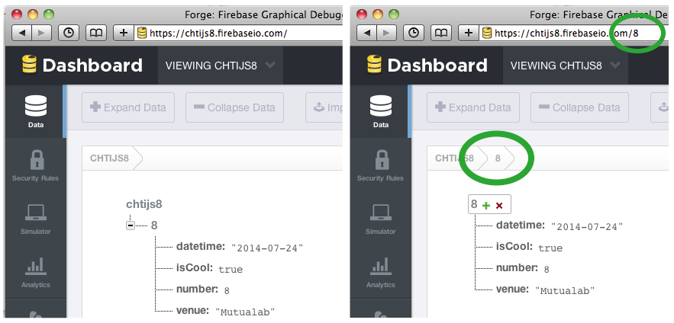
Task: Select the chtijs8 root node in left window
Action: click(x=144, y=203)
